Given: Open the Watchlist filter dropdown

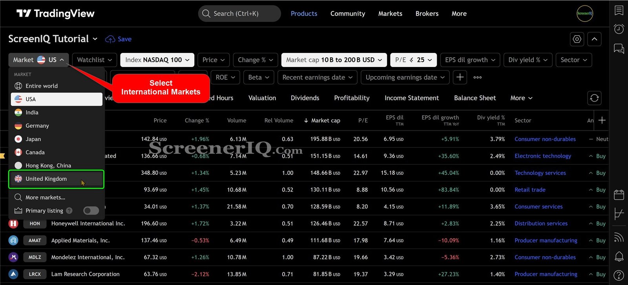Looking at the screenshot, I should pos(95,60).
